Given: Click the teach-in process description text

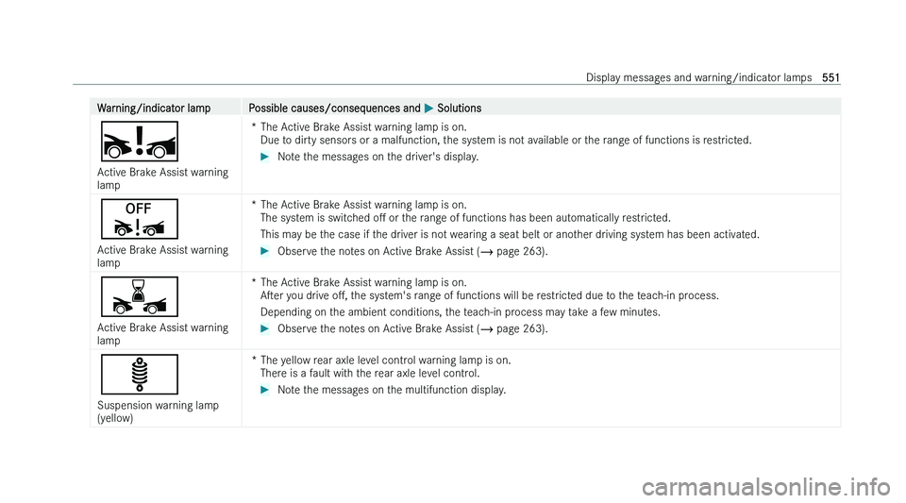Looking at the screenshot, I should [x=490, y=295].
